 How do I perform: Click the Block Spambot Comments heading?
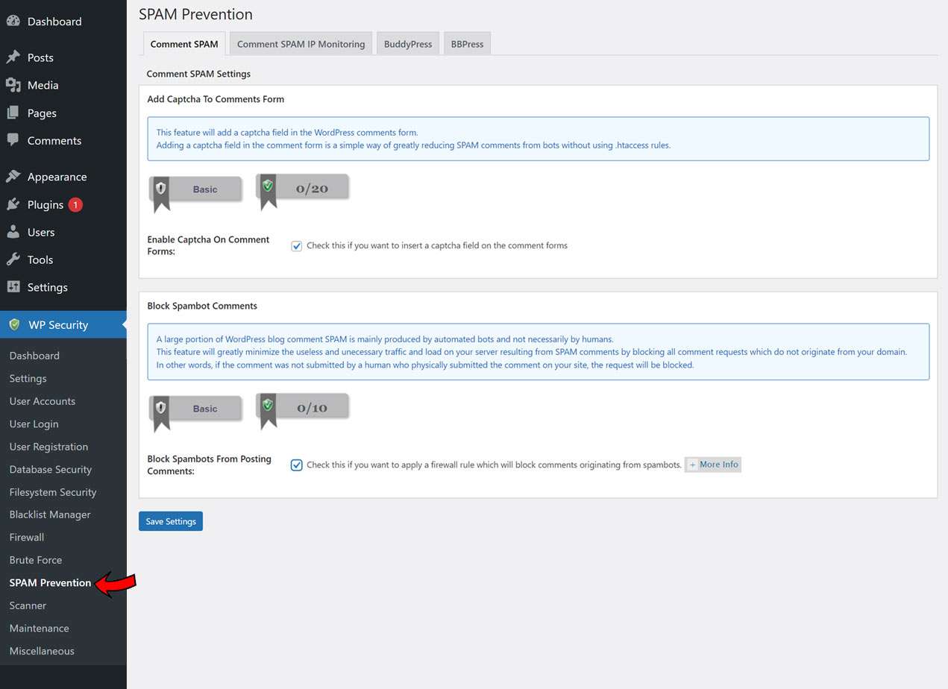[202, 306]
